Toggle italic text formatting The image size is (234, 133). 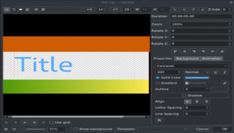coord(225,72)
